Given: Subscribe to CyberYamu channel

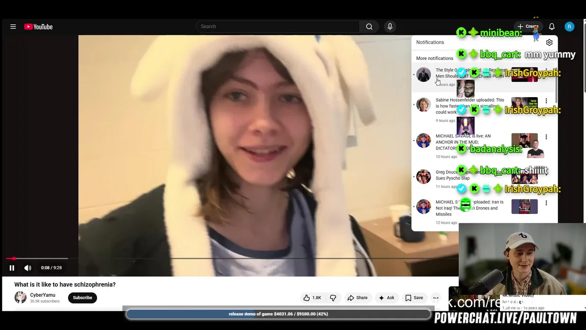Looking at the screenshot, I should tap(82, 297).
